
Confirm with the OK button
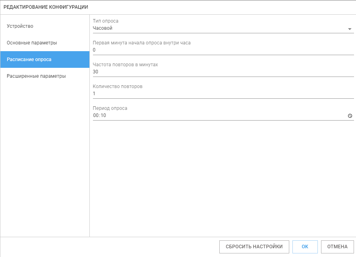[305, 247]
